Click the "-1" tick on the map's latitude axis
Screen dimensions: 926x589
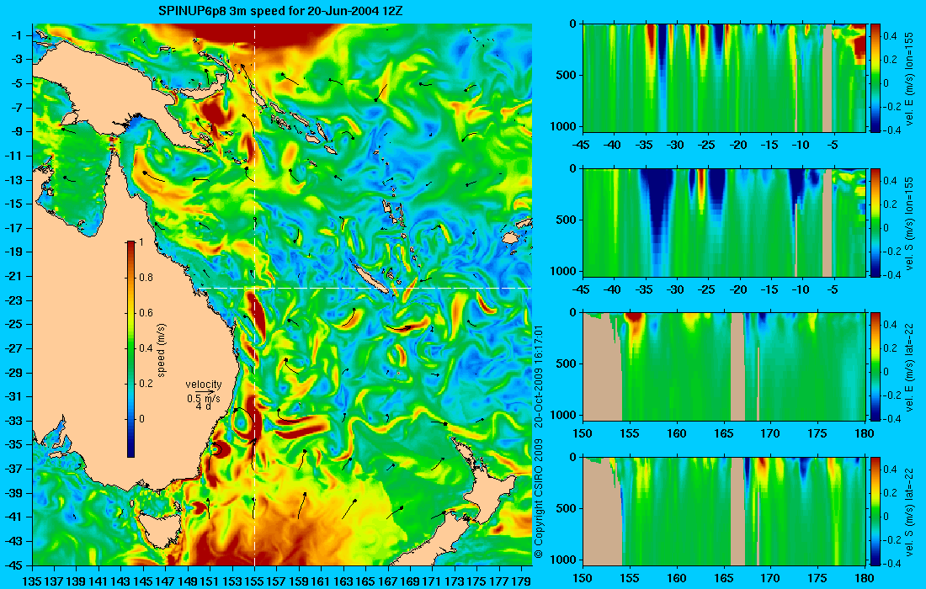(18, 35)
